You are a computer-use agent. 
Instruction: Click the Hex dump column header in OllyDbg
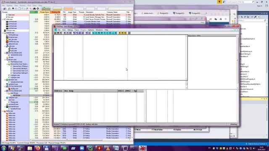[90, 91]
